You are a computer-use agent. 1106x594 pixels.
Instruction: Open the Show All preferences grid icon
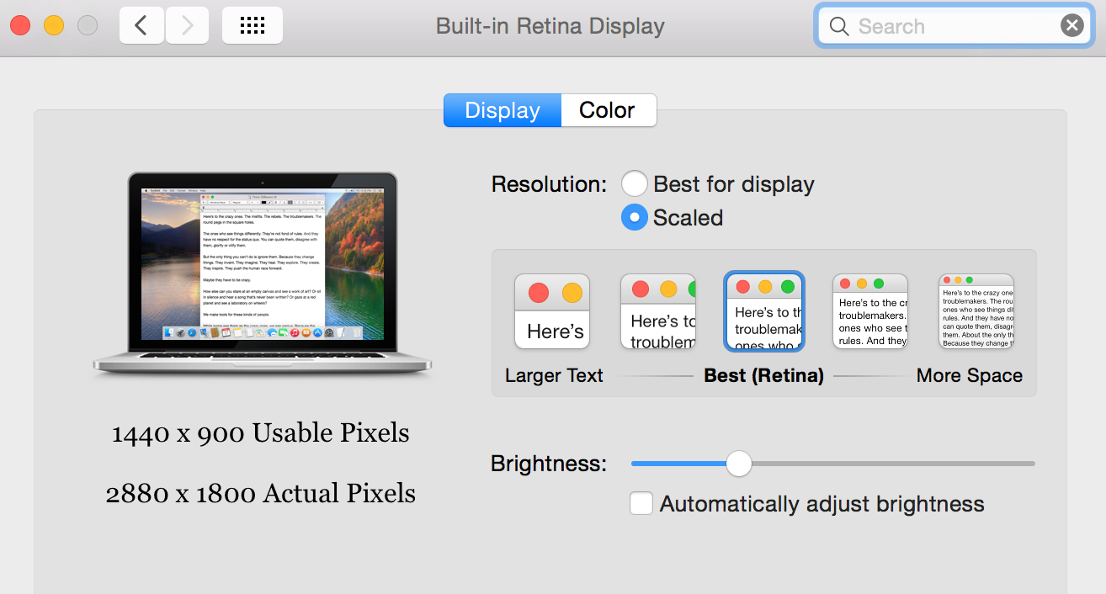click(x=250, y=25)
